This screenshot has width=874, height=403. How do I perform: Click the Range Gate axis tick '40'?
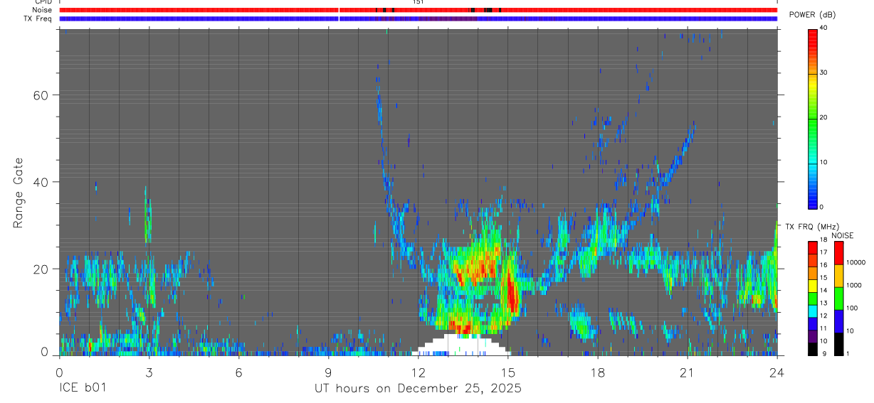39,182
